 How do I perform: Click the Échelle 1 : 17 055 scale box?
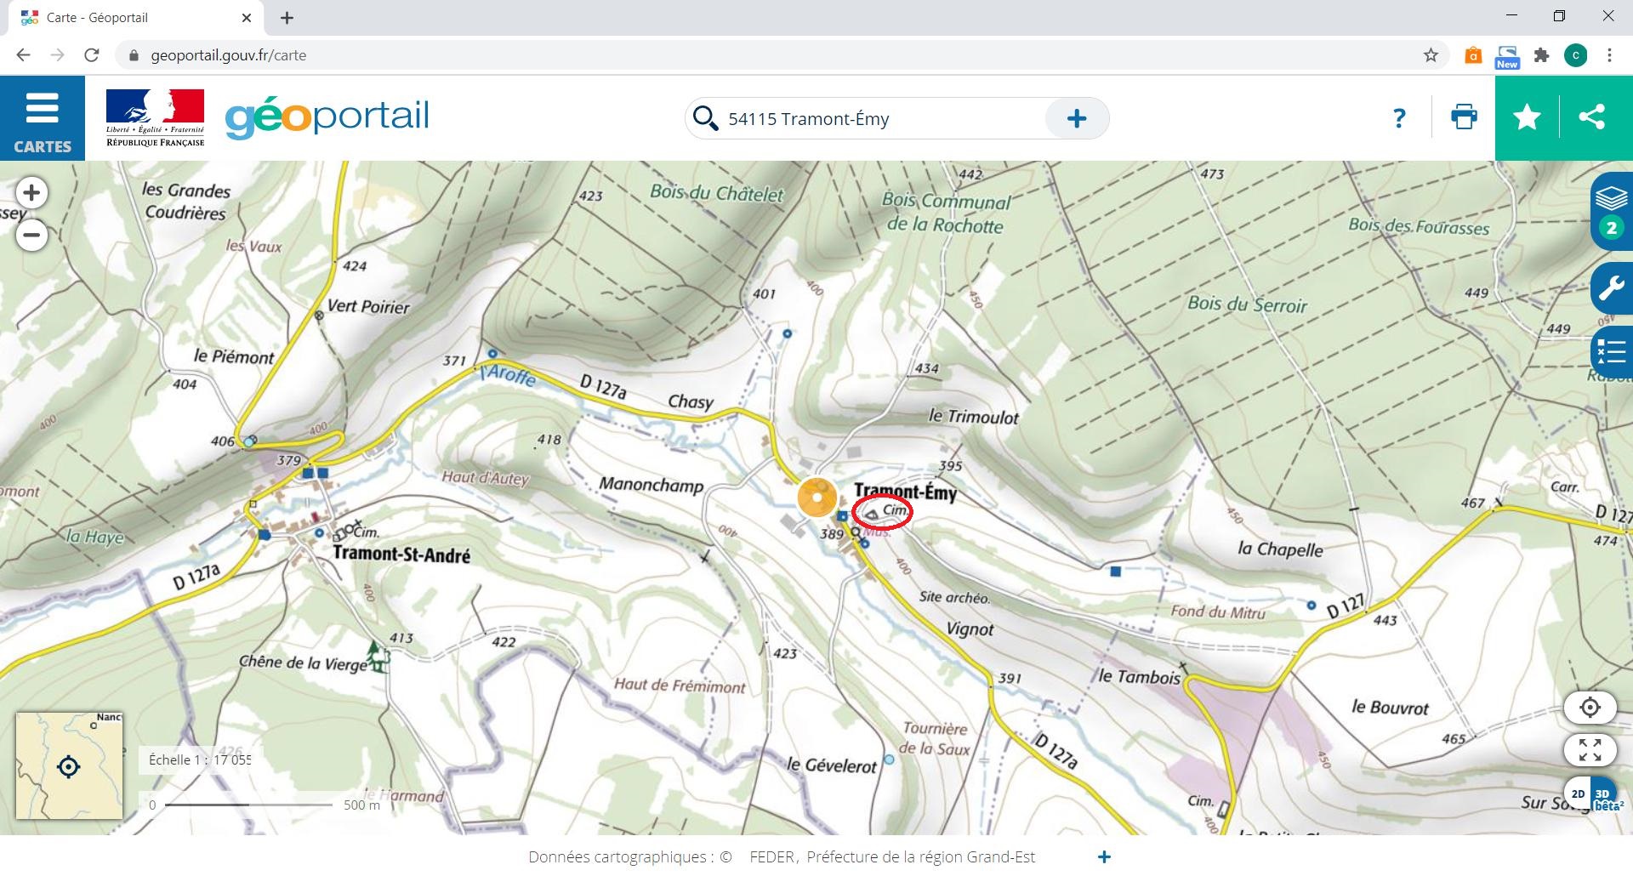click(x=195, y=759)
